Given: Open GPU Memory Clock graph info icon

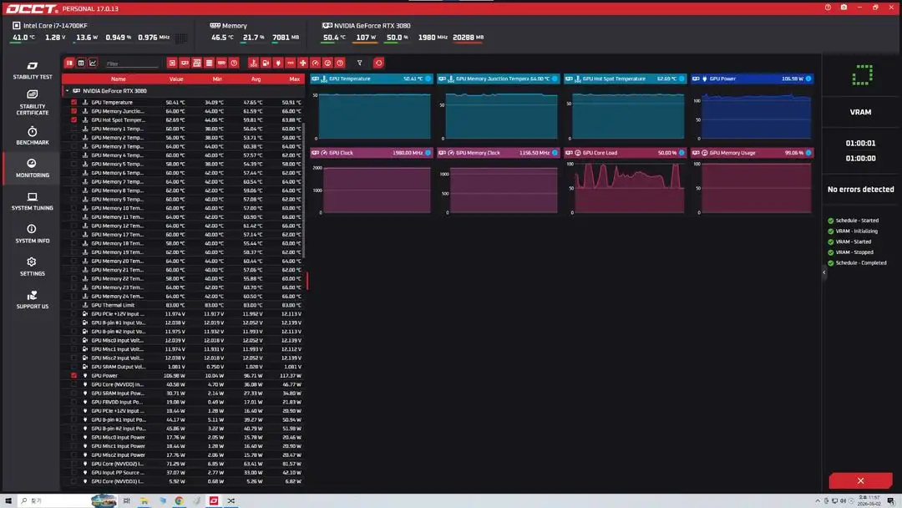Looking at the screenshot, I should tap(555, 153).
